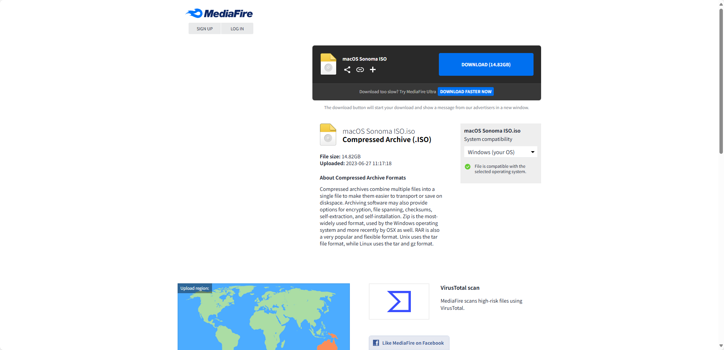Viewport: 724px width, 350px height.
Task: Click the share icon under macOS Sonoma ISO
Action: (x=347, y=70)
